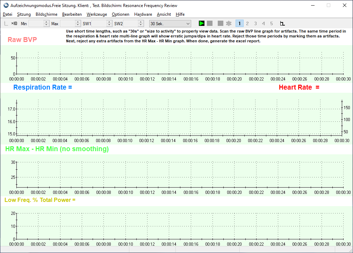Click the second gray square toolbar button
The width and height of the screenshot is (353, 253).
(x=221, y=23)
